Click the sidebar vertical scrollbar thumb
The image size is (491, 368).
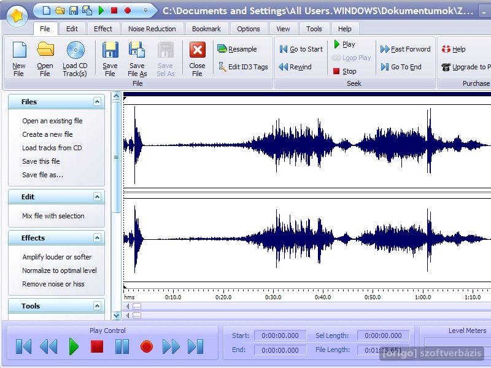tap(117, 157)
